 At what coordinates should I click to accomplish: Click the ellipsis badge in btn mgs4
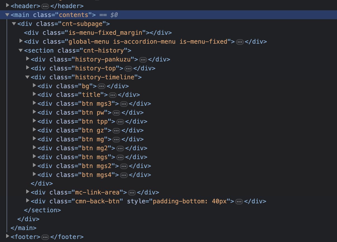pyautogui.click(x=124, y=176)
